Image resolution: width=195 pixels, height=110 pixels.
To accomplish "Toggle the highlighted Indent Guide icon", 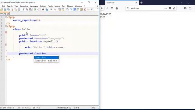I will (75, 9).
